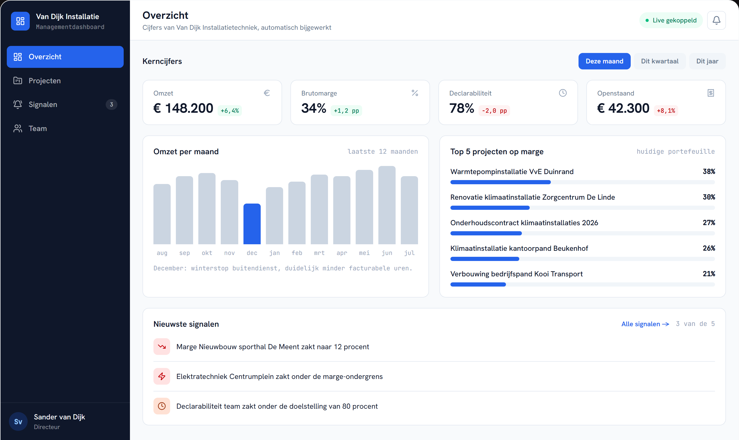Viewport: 739px width, 440px height.
Task: Click the 38% margin value
Action: (709, 172)
